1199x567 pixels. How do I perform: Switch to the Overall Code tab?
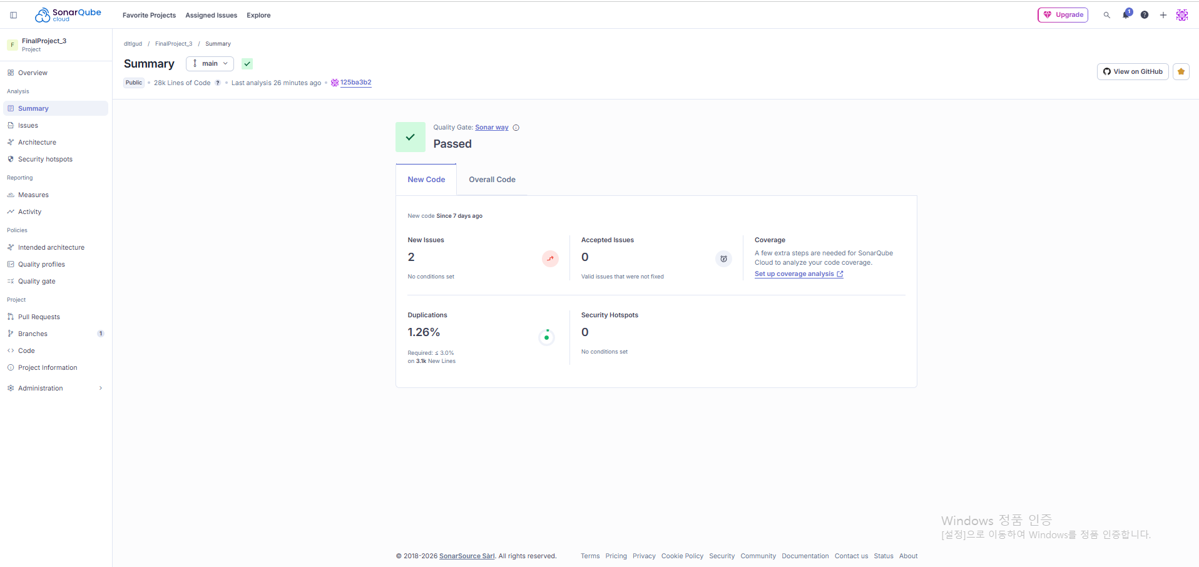(x=492, y=180)
